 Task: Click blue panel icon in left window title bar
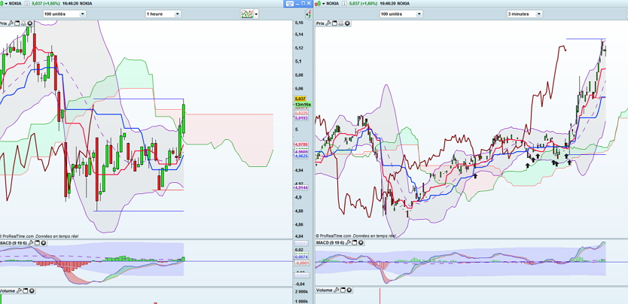[290, 4]
